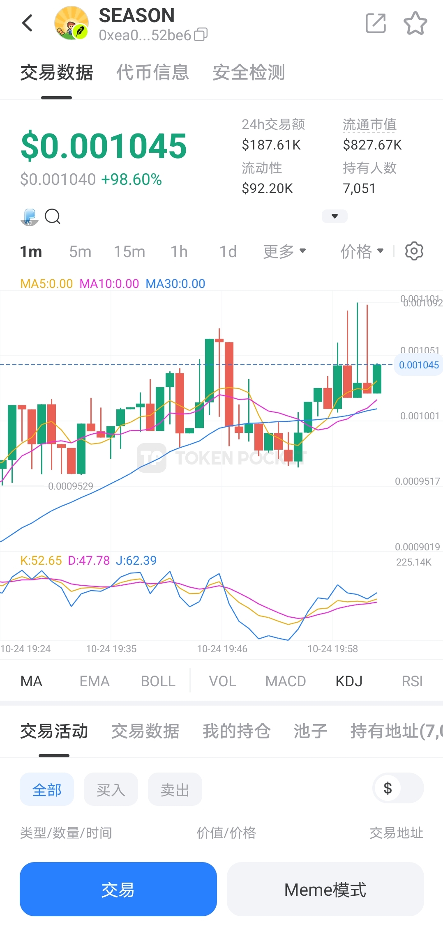Filter trades by 全部
443x936 pixels.
point(47,789)
